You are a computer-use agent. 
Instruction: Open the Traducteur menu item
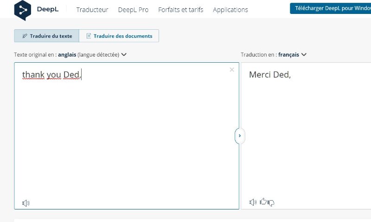coord(92,10)
